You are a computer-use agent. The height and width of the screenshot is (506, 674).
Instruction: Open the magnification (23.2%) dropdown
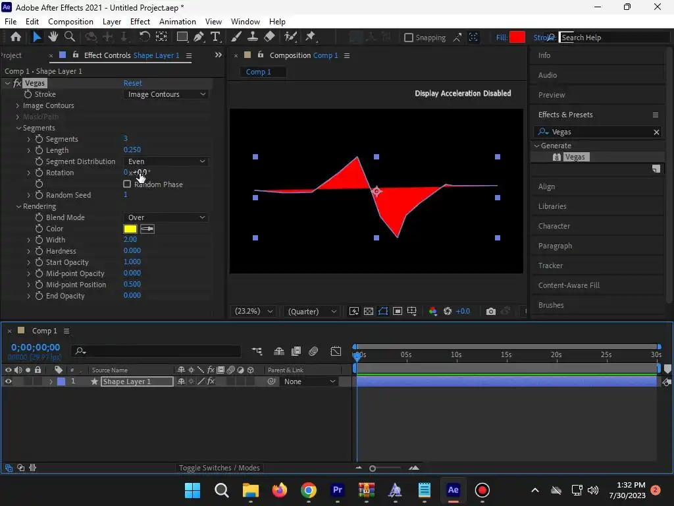pos(253,311)
